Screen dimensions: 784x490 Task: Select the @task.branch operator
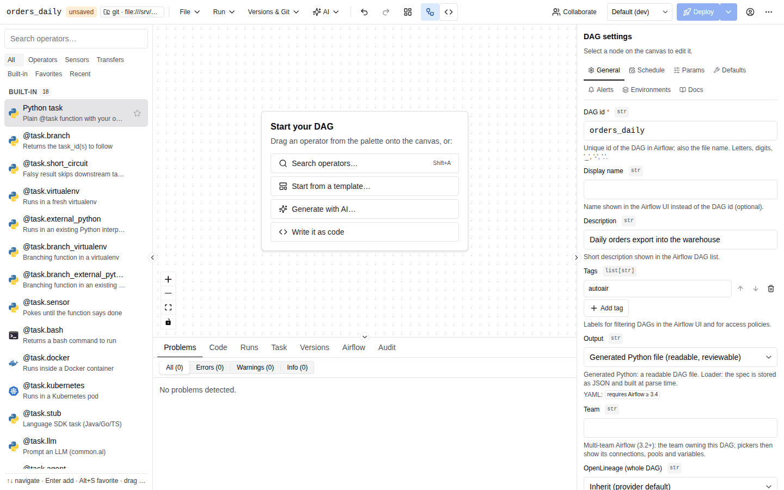76,141
